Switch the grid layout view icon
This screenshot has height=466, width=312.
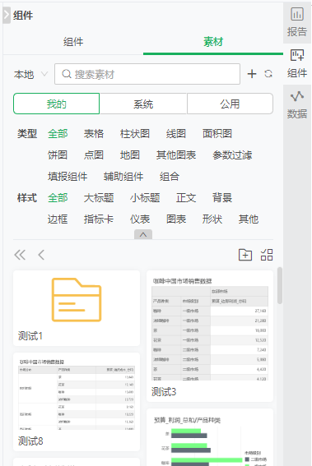tap(267, 255)
